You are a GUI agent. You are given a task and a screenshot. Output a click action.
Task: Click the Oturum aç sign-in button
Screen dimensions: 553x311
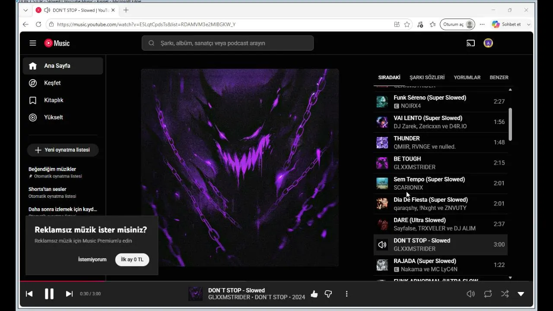click(x=458, y=25)
